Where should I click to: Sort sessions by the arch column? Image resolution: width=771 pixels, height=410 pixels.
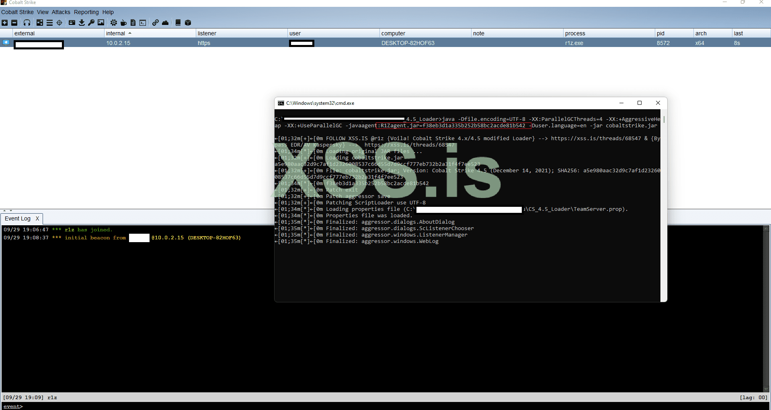tap(713, 33)
